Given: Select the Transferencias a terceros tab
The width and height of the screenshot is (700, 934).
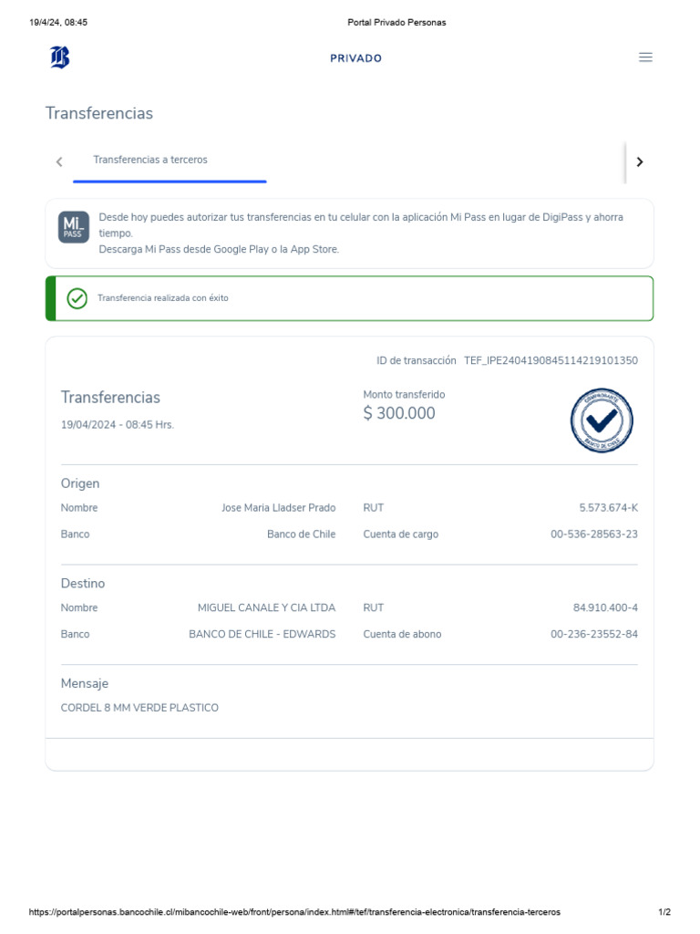Looking at the screenshot, I should (x=150, y=161).
